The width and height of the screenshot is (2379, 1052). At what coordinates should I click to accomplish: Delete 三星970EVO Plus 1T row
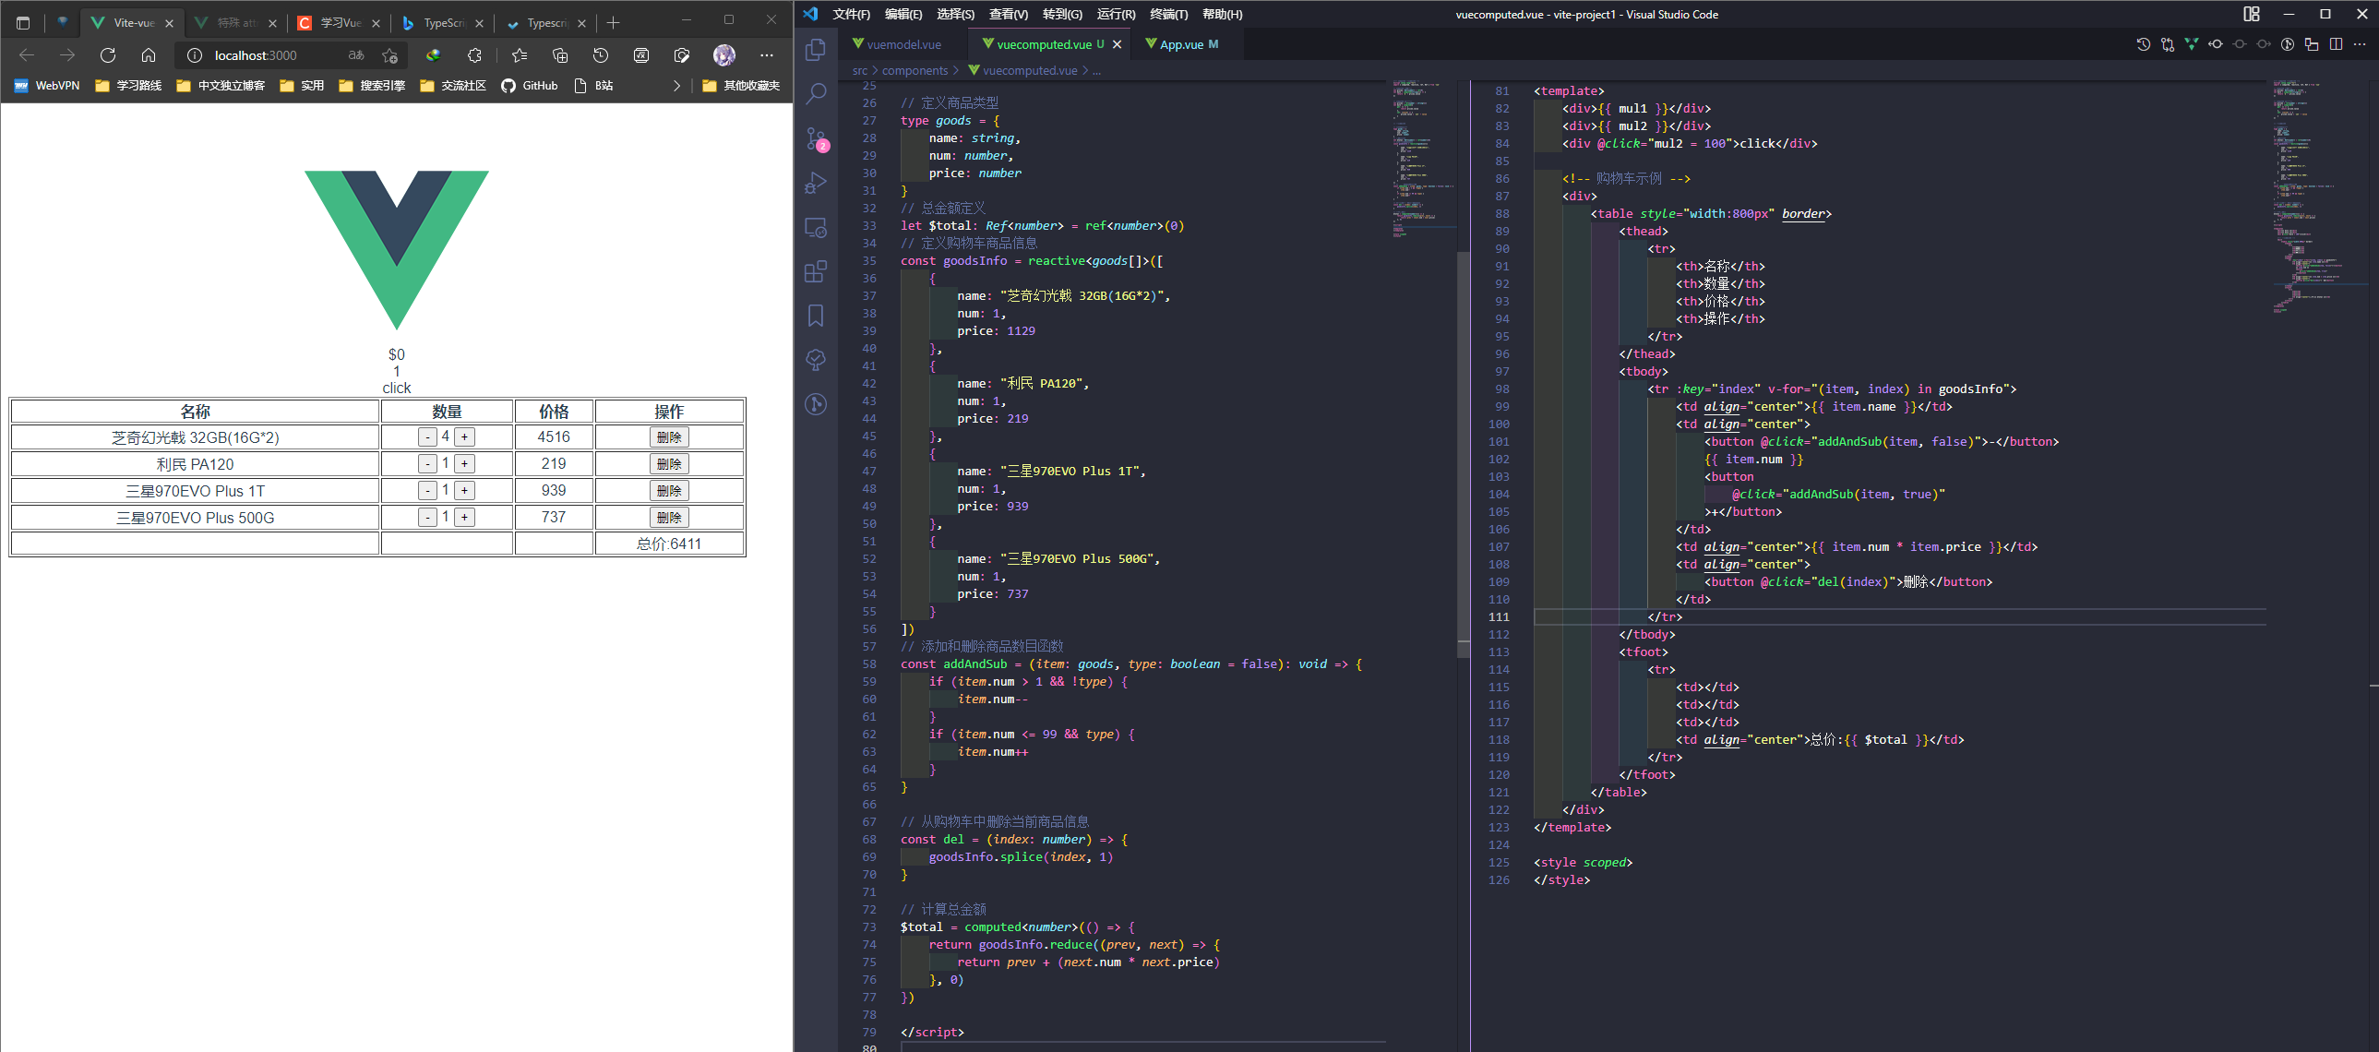point(670,490)
